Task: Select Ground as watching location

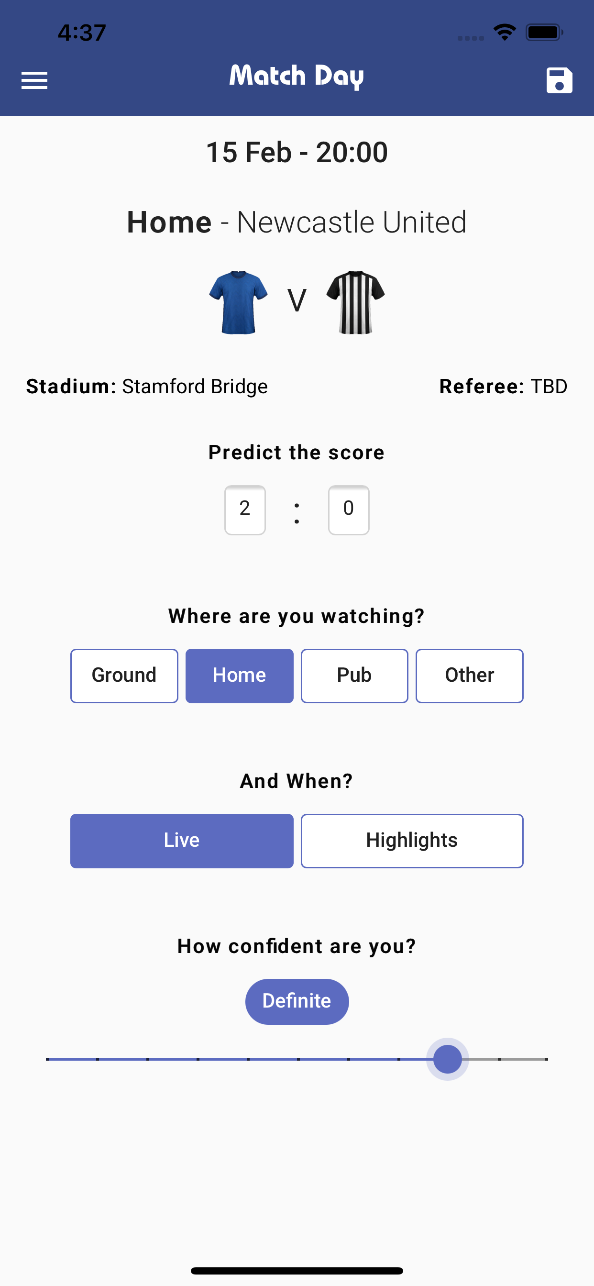Action: (124, 676)
